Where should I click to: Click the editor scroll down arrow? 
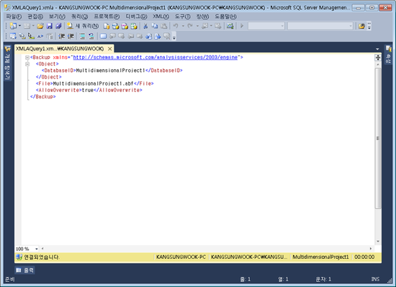click(x=378, y=242)
